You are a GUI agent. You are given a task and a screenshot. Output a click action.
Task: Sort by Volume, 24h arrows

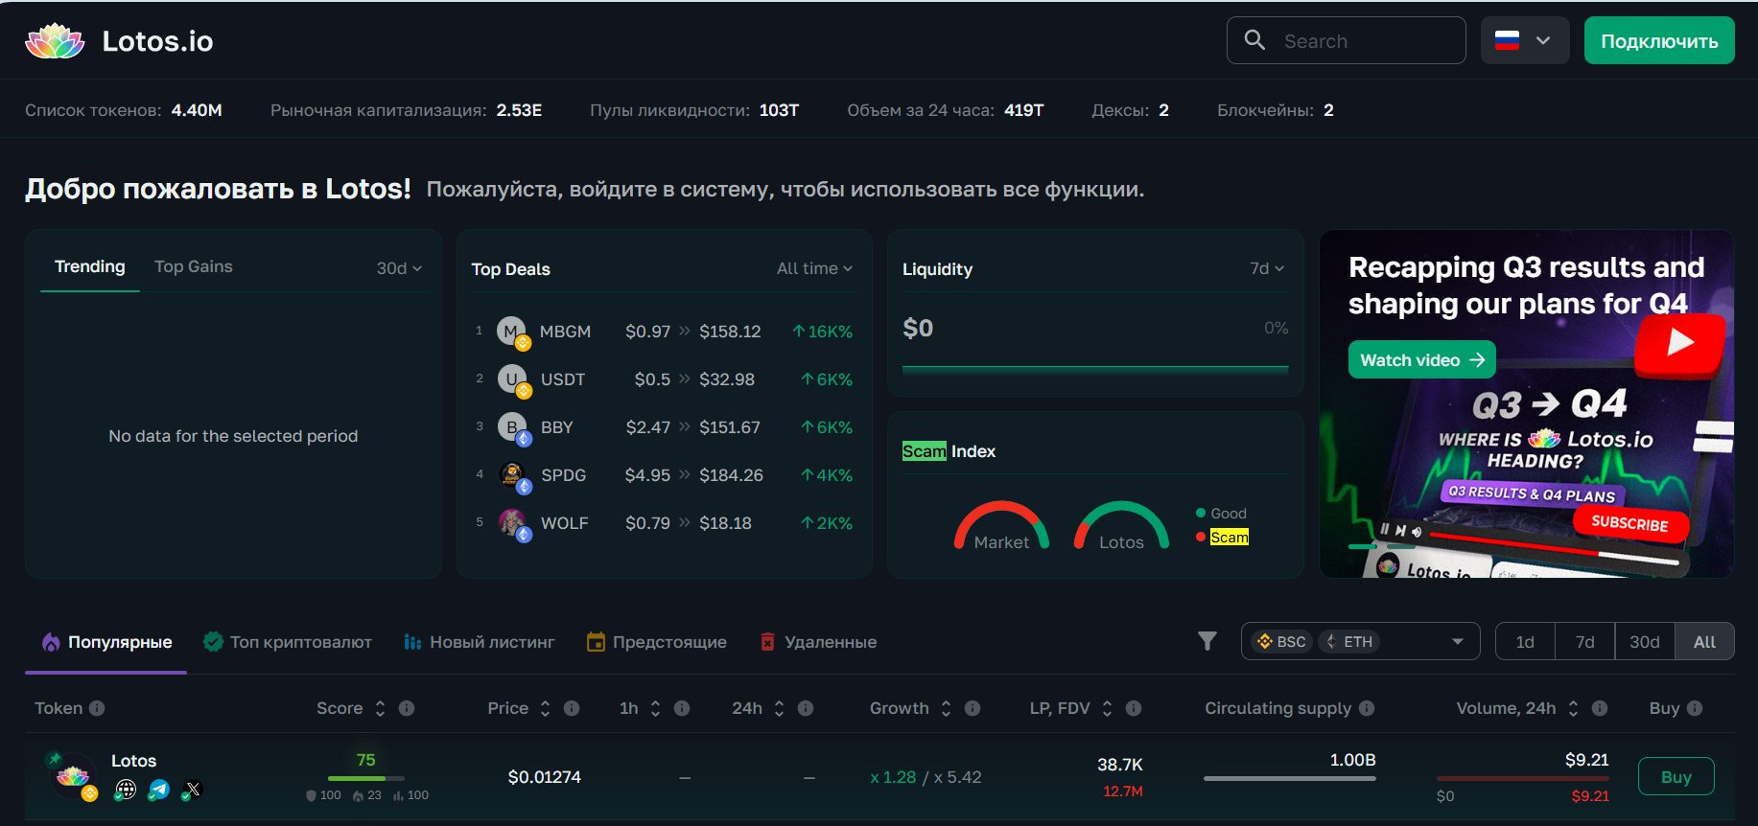tap(1573, 708)
